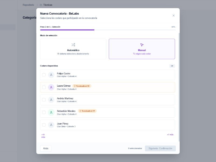Go back with the Atrás button

point(46,148)
